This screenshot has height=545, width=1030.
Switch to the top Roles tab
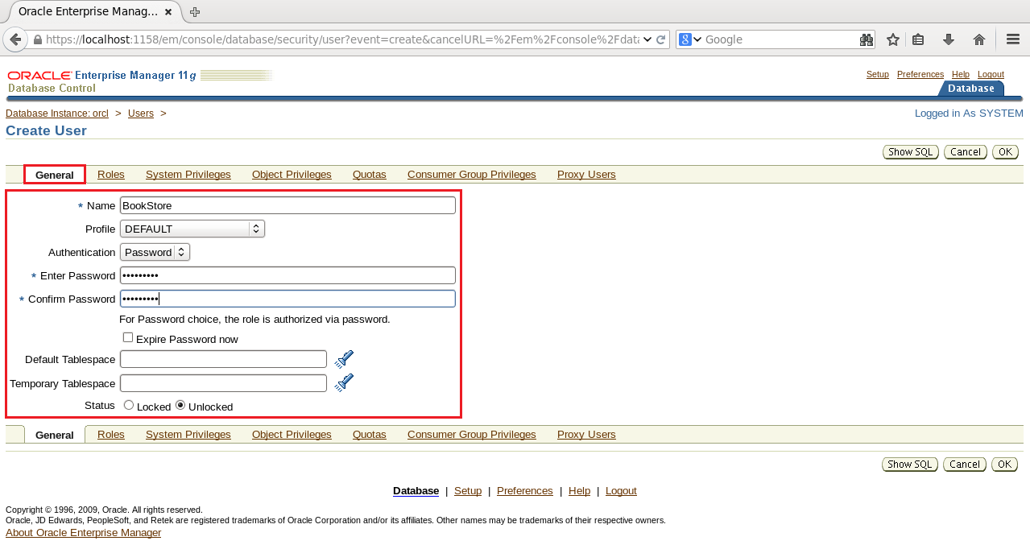pos(111,175)
